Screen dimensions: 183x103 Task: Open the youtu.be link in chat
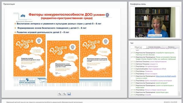[166, 76]
